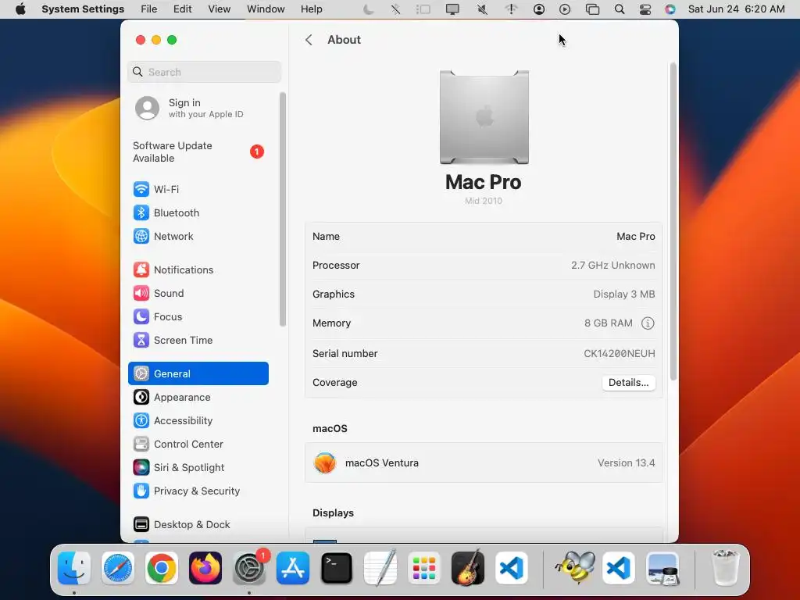Go back from the About page

[x=309, y=40]
